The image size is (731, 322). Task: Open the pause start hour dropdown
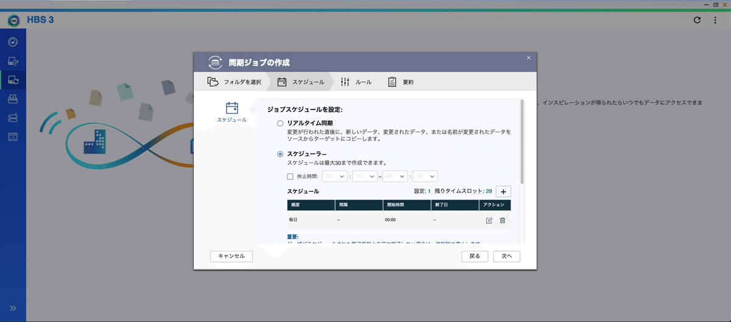336,177
